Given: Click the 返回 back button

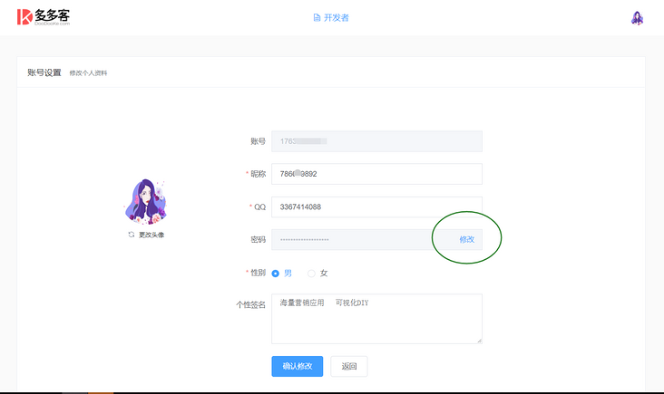Looking at the screenshot, I should (x=349, y=366).
